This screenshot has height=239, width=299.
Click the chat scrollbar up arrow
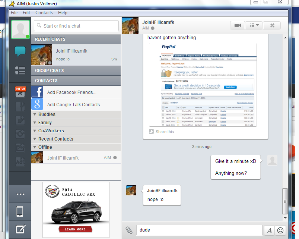pyautogui.click(x=285, y=38)
